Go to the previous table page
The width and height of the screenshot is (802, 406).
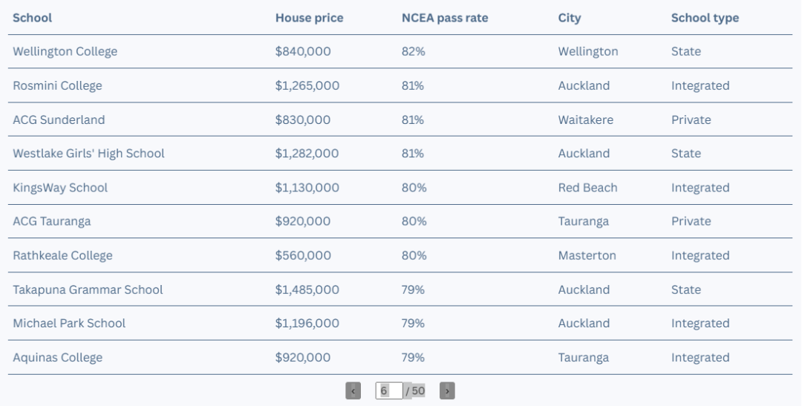pyautogui.click(x=353, y=390)
